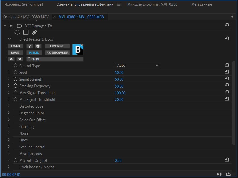Screen dimensions: 238x178
Task: Expand the Miscellaneous group
Action: tap(9, 153)
